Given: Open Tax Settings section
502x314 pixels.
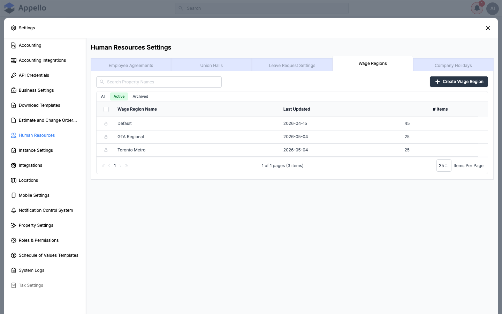Looking at the screenshot, I should click(45, 285).
